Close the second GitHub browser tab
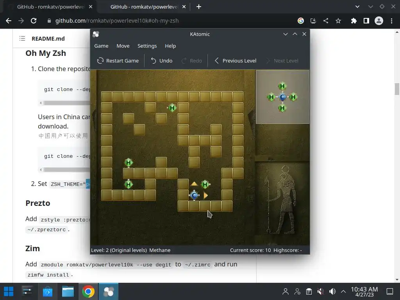 click(x=184, y=7)
